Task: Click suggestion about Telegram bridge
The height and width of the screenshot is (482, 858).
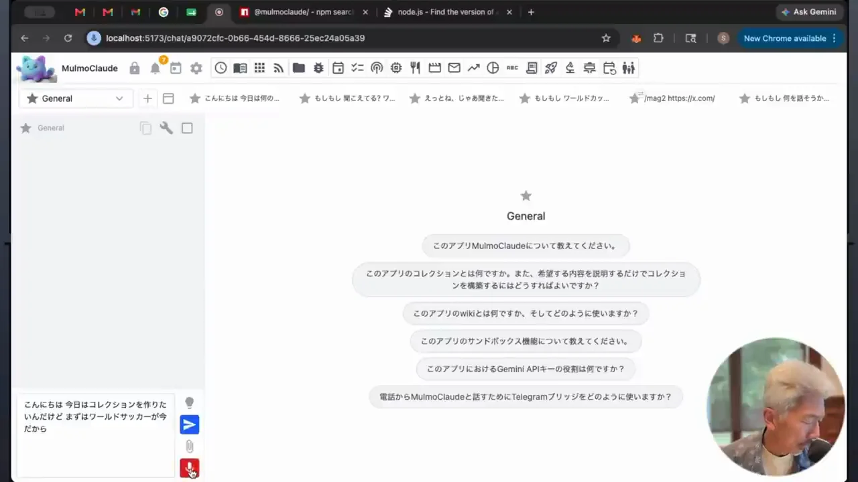Action: pyautogui.click(x=526, y=396)
